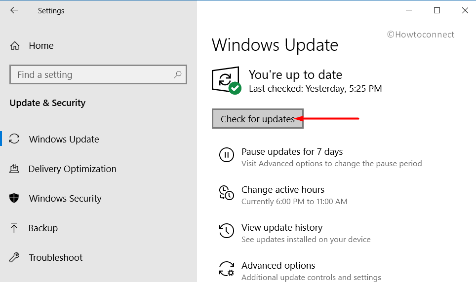This screenshot has height=282, width=476.
Task: Click the Check for updates button
Action: (257, 118)
